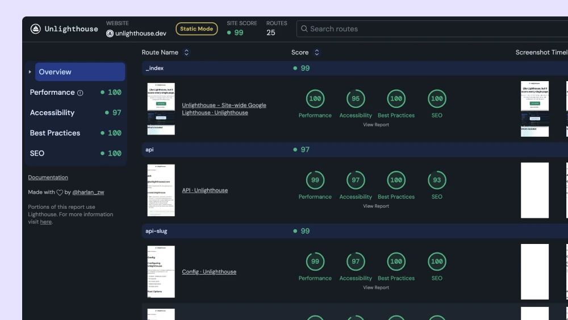Click the heart icon beside Made with
568x320 pixels.
[60, 192]
